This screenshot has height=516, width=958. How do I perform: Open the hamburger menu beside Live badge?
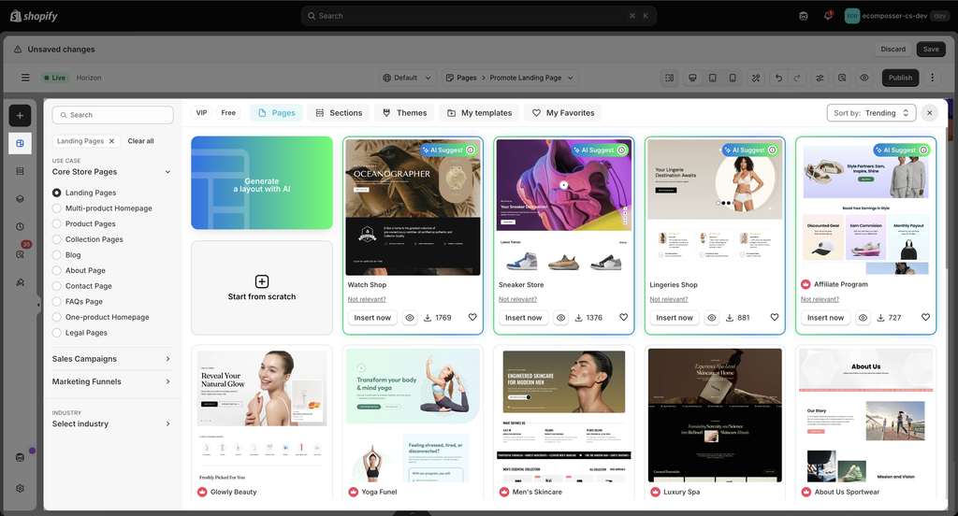[25, 78]
